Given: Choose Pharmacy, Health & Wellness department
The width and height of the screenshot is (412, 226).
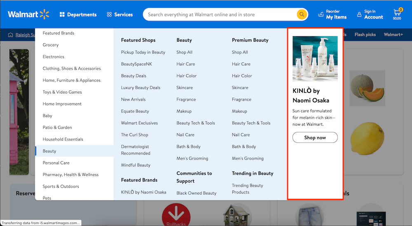Looking at the screenshot, I should (x=70, y=174).
